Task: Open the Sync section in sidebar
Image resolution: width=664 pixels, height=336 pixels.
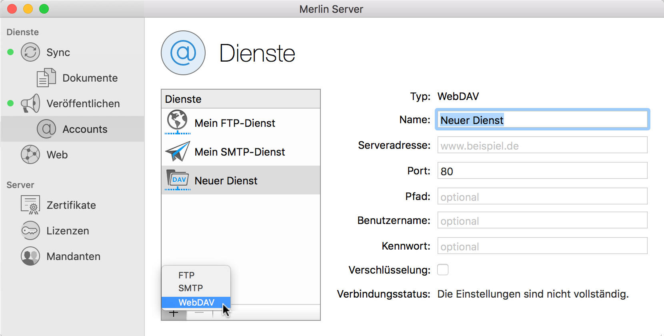Action: [73, 52]
